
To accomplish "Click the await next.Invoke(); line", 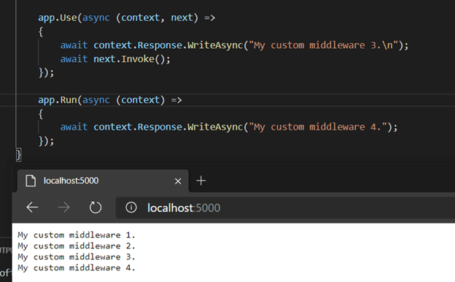I will click(x=115, y=59).
